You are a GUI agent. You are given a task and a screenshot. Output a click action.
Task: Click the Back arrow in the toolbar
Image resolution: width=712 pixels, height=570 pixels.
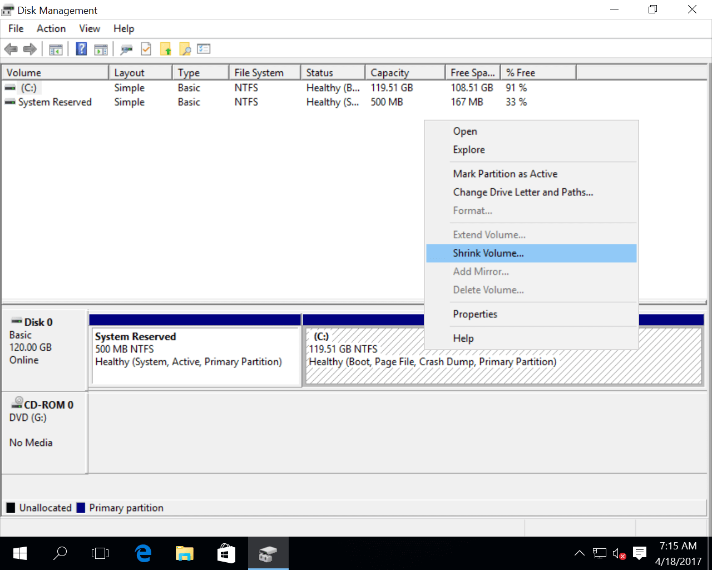(11, 49)
